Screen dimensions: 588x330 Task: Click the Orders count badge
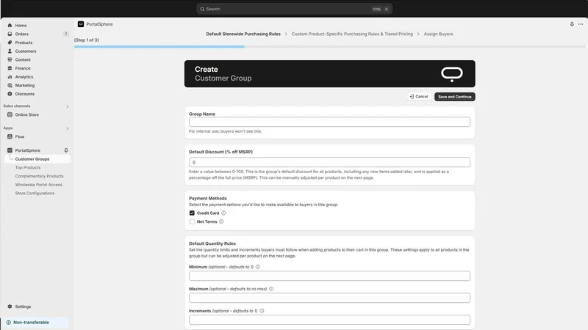point(66,34)
